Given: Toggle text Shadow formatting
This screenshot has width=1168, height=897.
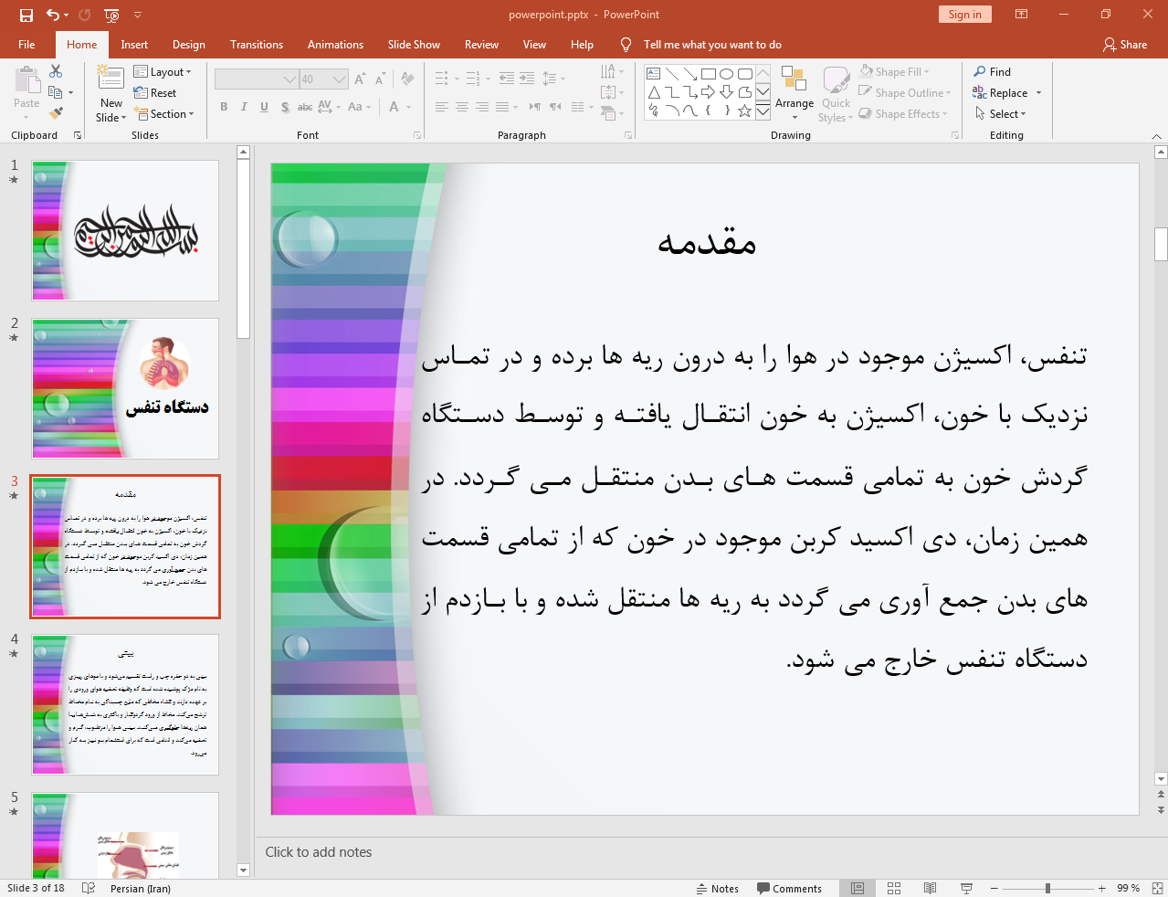Looking at the screenshot, I should pyautogui.click(x=285, y=107).
